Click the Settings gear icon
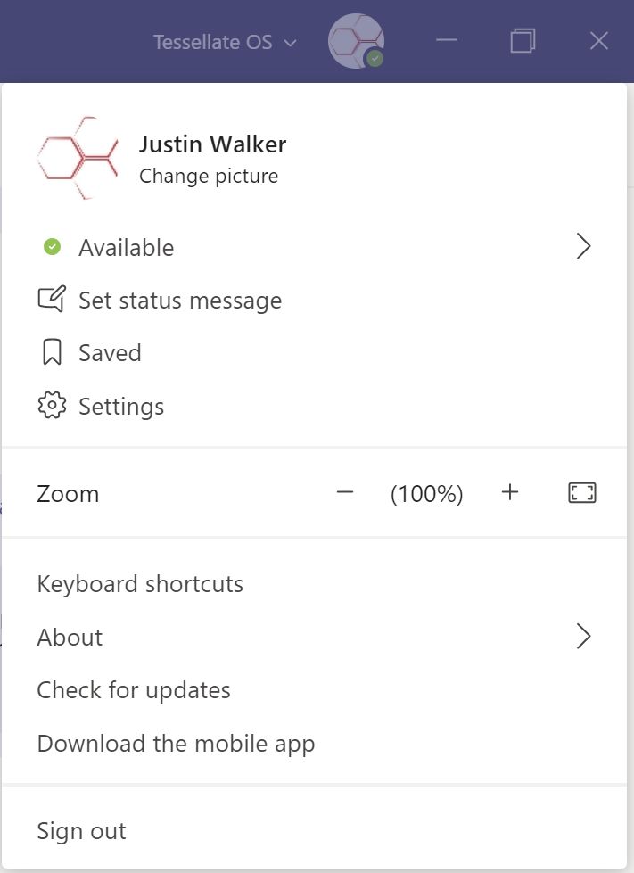The image size is (634, 873). pyautogui.click(x=52, y=406)
